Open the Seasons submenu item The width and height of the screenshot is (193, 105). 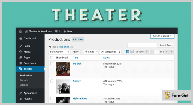pyautogui.click(x=24, y=80)
